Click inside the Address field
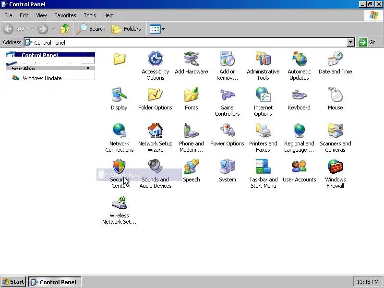Screen dimensions: 384x288 click(185, 42)
